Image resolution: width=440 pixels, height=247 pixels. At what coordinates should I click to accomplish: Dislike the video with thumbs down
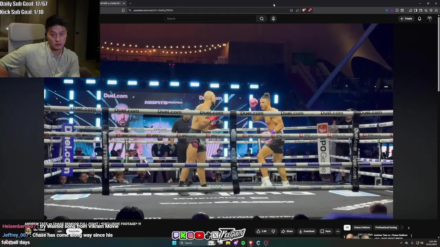point(273,231)
